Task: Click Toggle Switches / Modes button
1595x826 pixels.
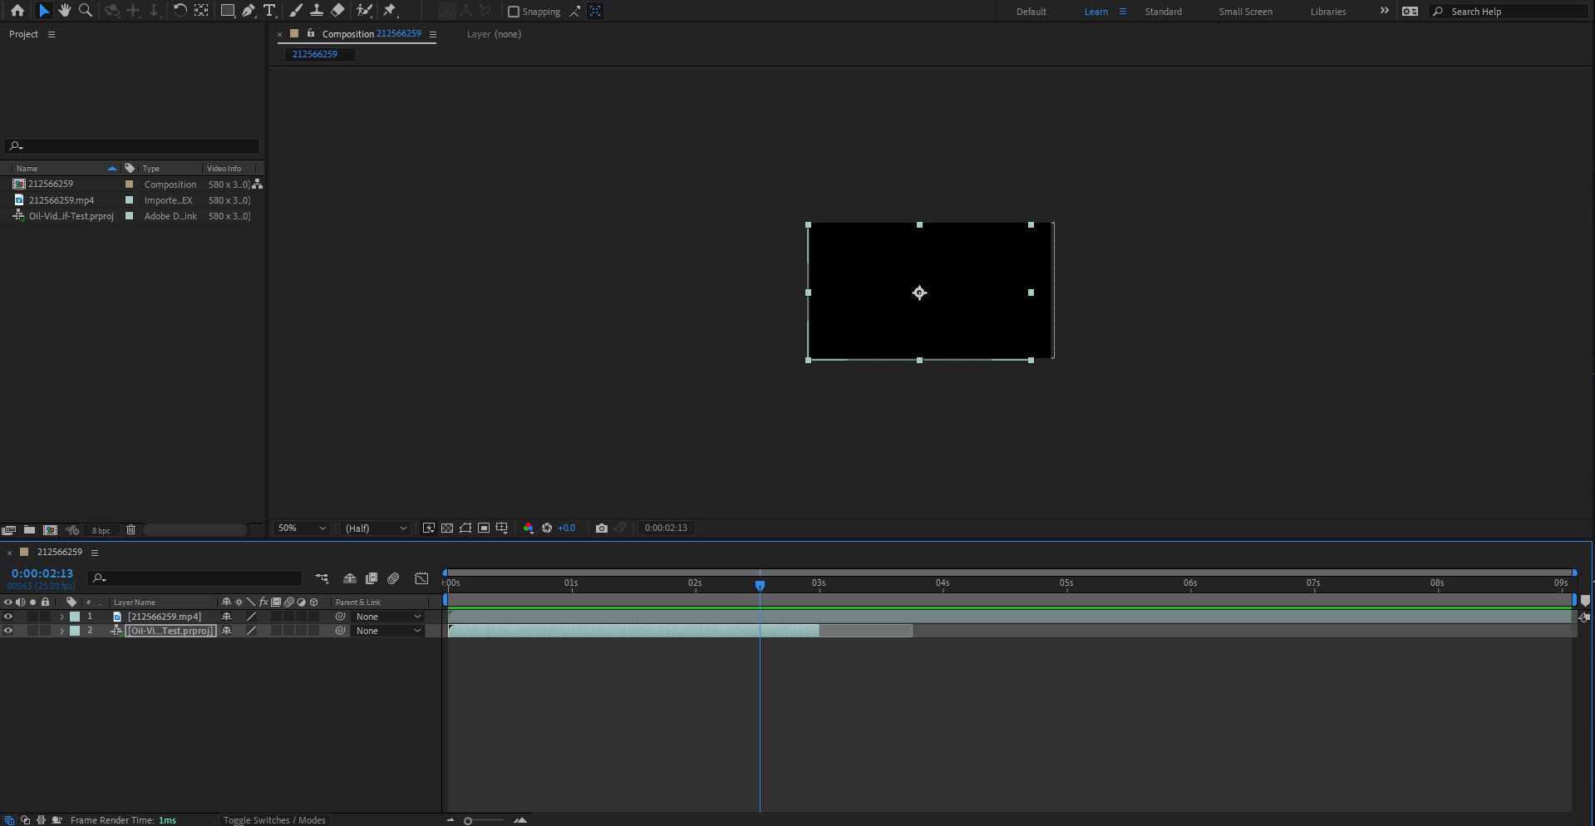Action: point(274,820)
